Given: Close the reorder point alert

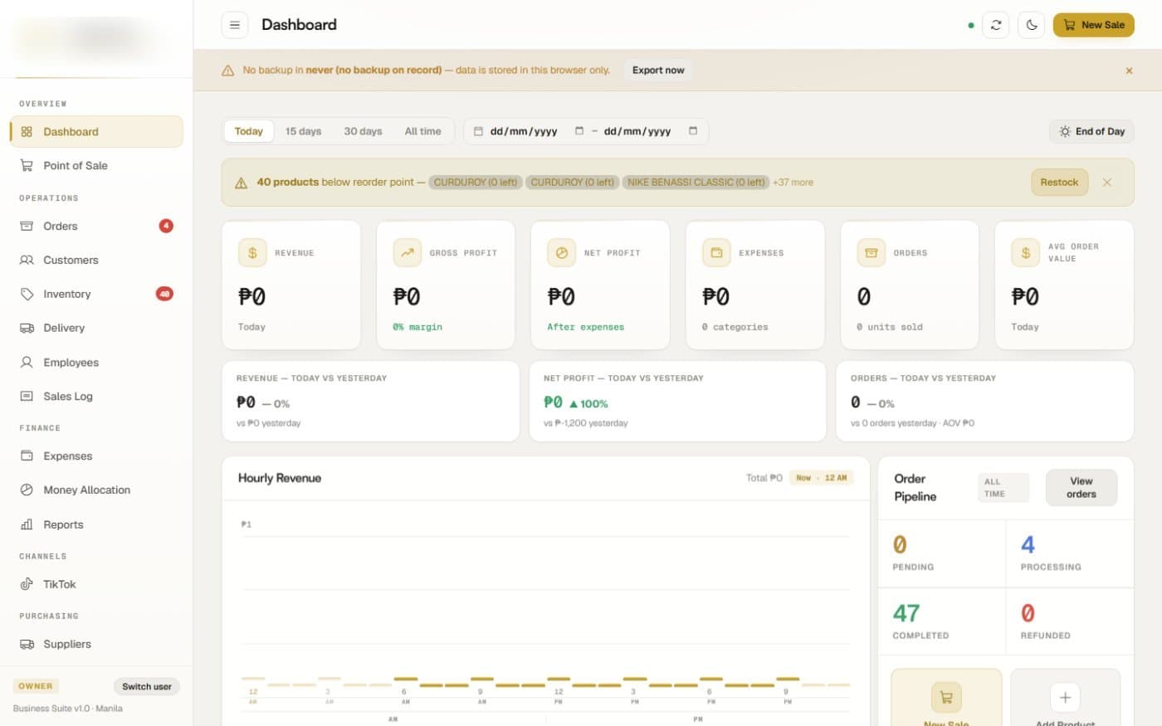Looking at the screenshot, I should click(x=1106, y=183).
